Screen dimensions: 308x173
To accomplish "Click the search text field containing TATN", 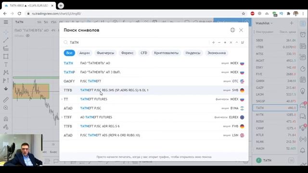I will pyautogui.click(x=138, y=42).
